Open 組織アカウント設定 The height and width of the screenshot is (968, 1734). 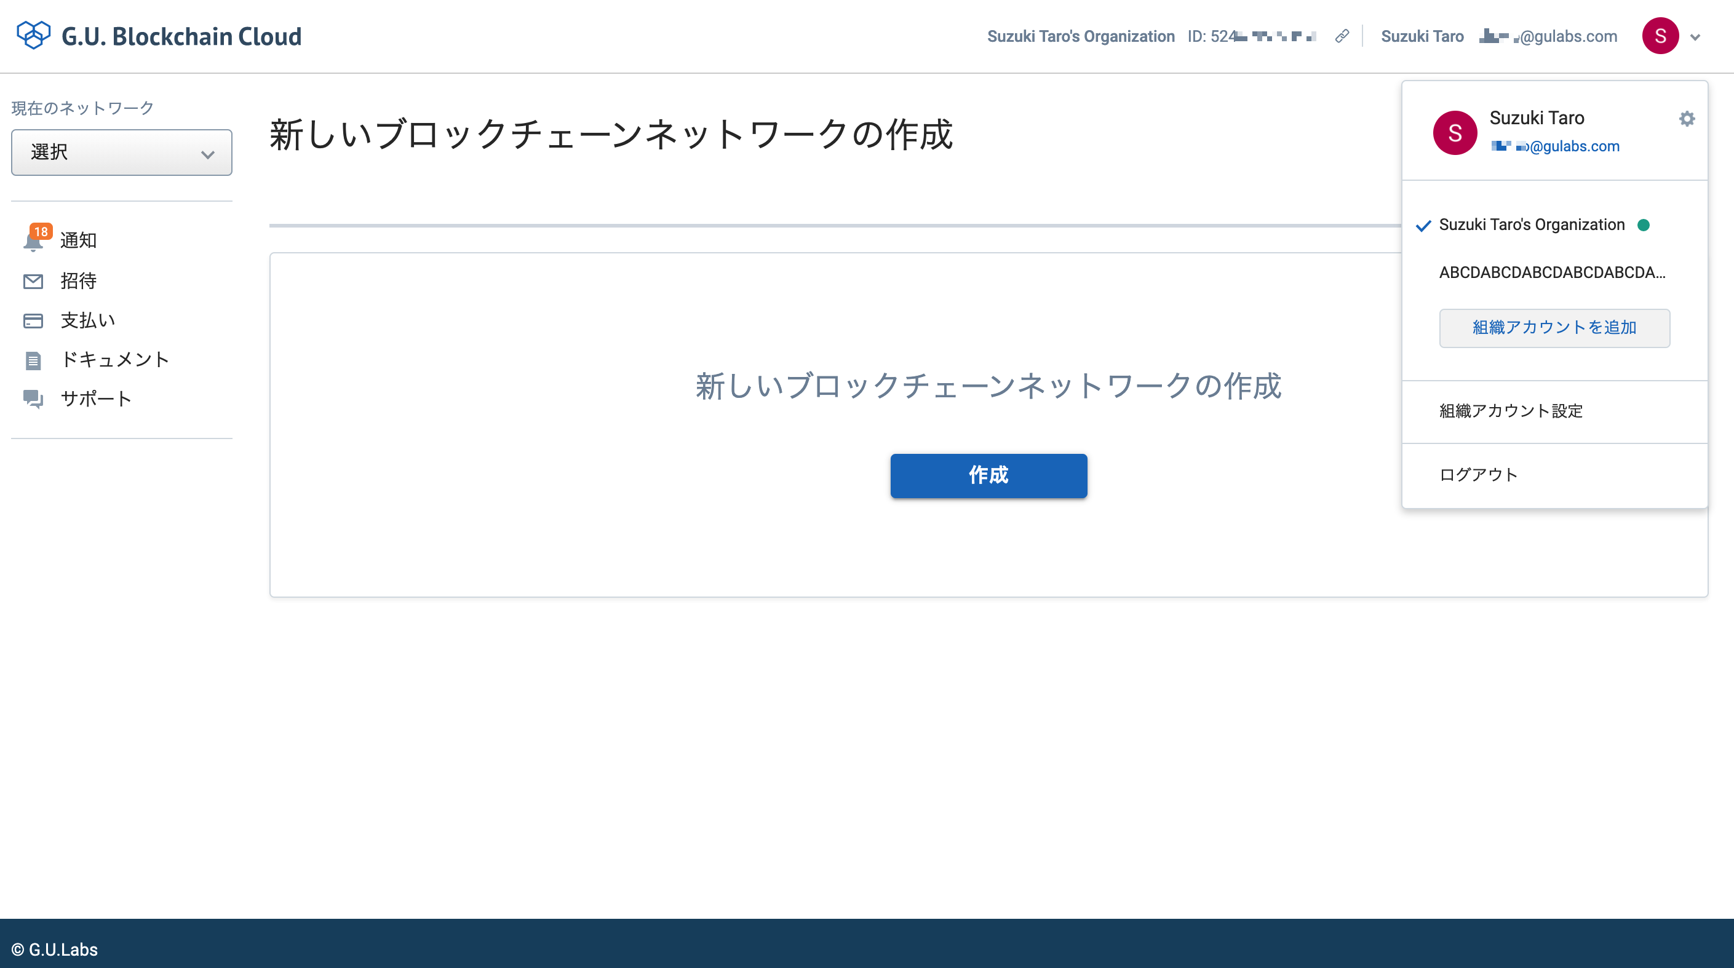pyautogui.click(x=1511, y=411)
